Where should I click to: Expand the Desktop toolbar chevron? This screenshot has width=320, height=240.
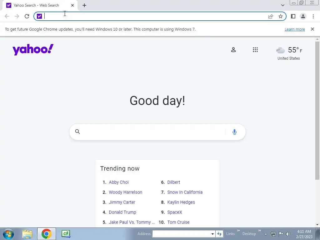(x=259, y=231)
